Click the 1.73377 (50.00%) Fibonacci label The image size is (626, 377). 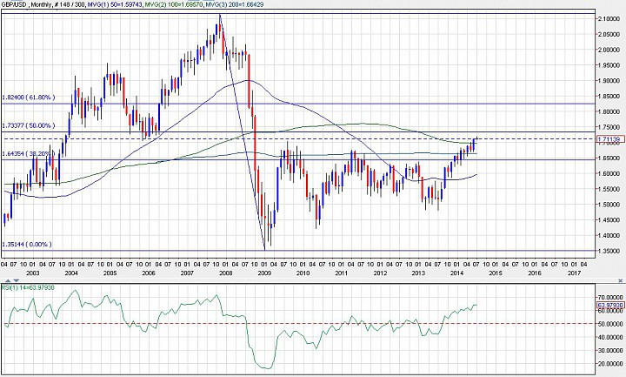pyautogui.click(x=29, y=125)
